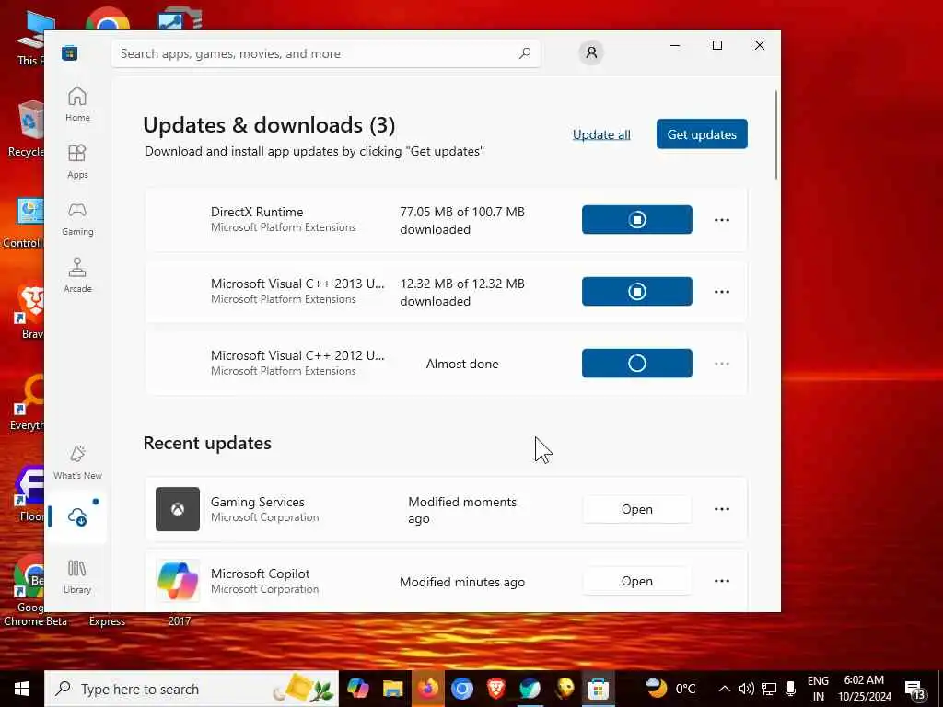Open What's New in the sidebar
The width and height of the screenshot is (943, 707).
pos(77,462)
